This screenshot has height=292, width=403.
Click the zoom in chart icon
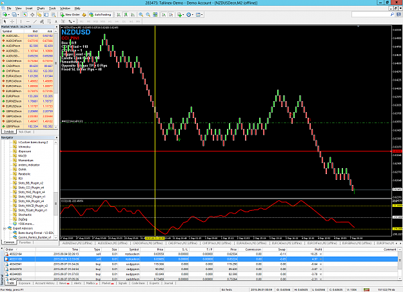141,15
